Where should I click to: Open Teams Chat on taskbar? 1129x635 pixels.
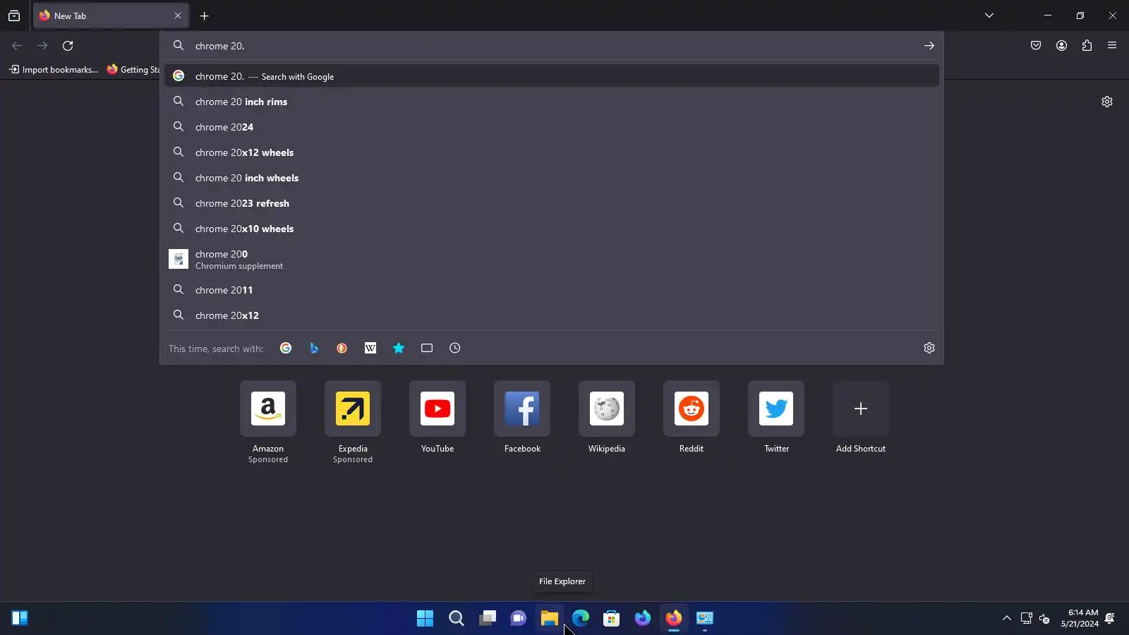[519, 619]
